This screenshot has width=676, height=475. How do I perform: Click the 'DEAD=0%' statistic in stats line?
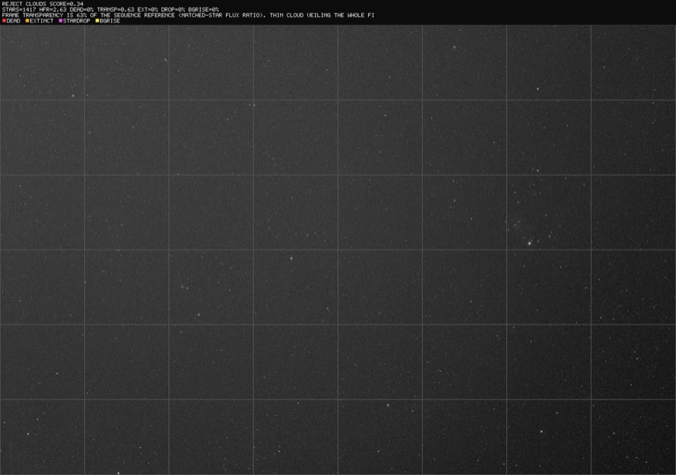tap(81, 10)
